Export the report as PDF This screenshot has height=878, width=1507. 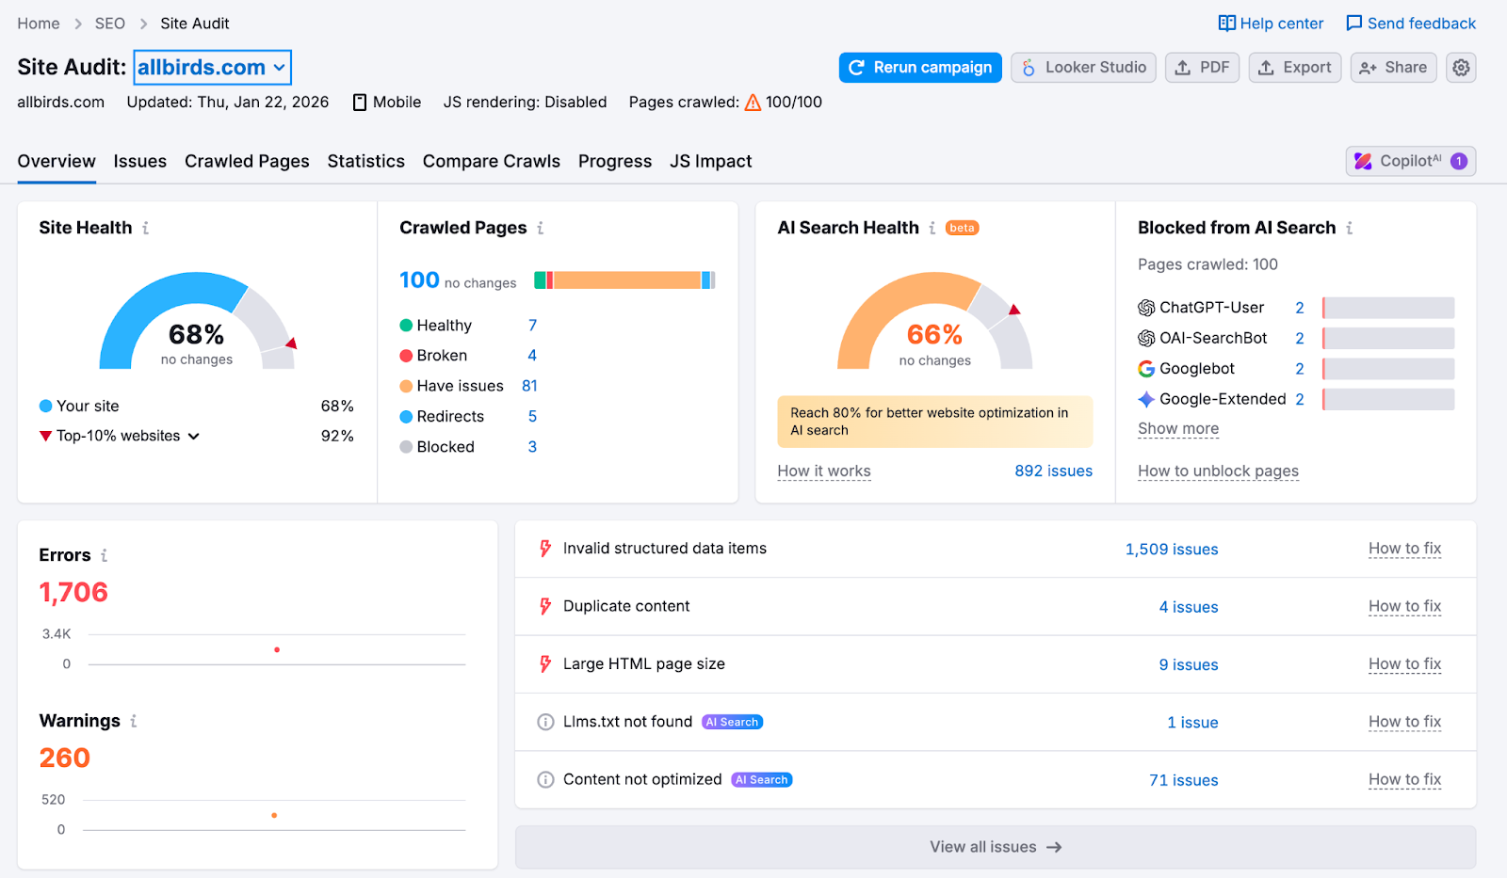pyautogui.click(x=1202, y=68)
